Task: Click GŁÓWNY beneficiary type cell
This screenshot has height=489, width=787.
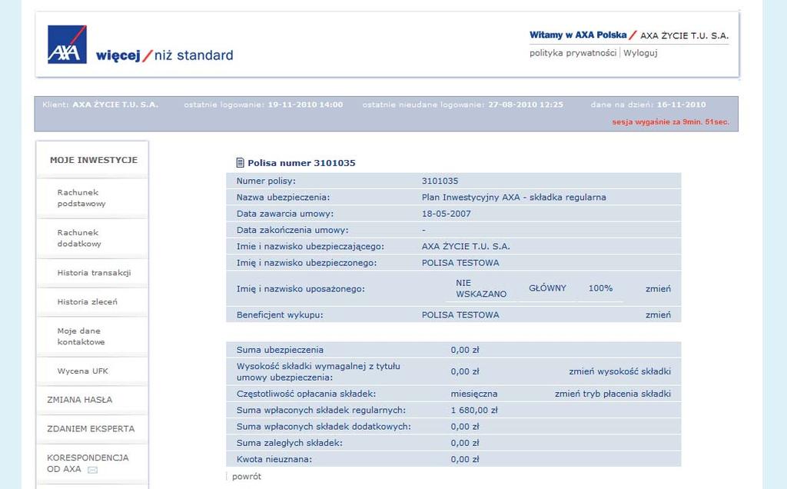Action: [x=547, y=288]
